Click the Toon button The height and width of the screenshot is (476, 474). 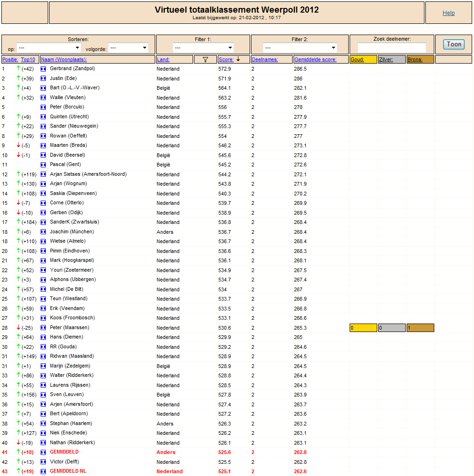[x=454, y=44]
